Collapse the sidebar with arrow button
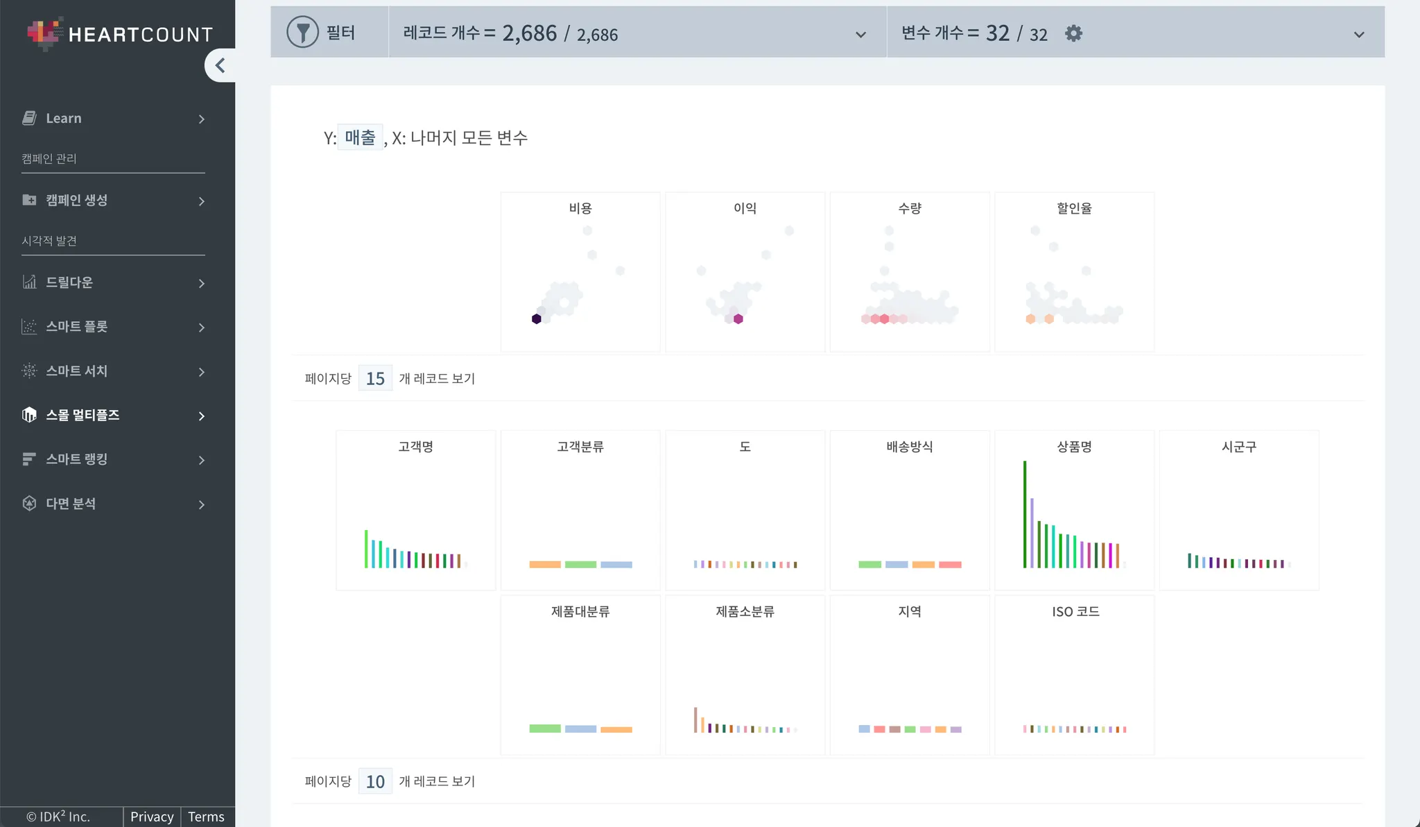Screen dimensions: 1420x827 (x=220, y=66)
